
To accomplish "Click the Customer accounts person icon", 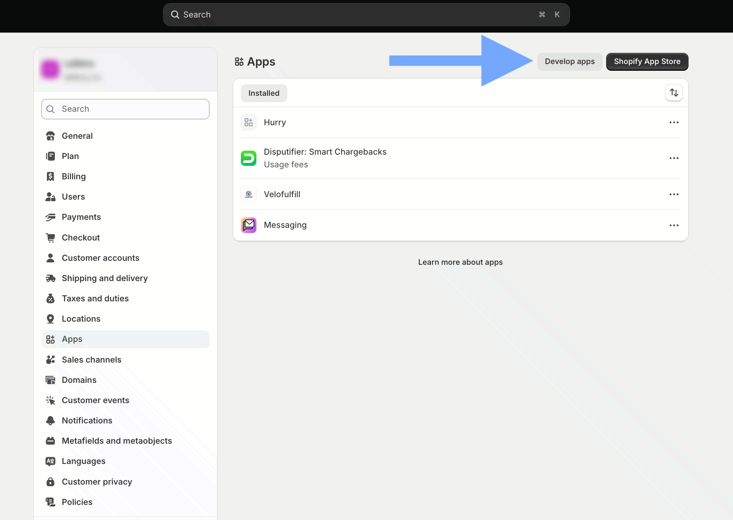I will [50, 258].
